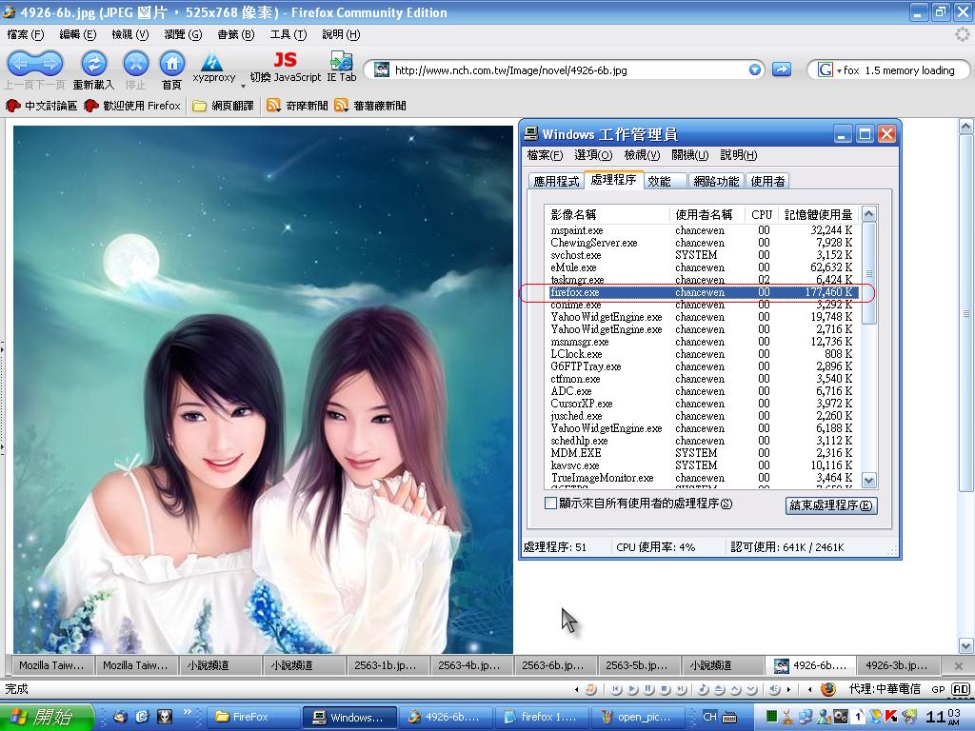Screen dimensions: 975x731
Task: Click the Stop (停止) toolbar icon
Action: pos(136,64)
